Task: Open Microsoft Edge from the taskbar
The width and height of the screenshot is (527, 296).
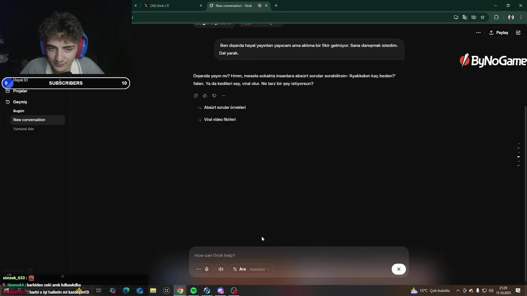Action: pos(126,291)
